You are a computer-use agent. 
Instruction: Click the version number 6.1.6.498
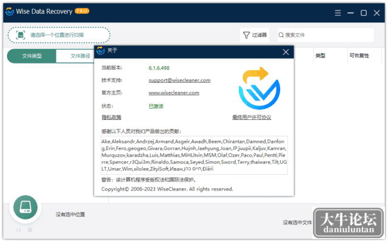pos(159,68)
